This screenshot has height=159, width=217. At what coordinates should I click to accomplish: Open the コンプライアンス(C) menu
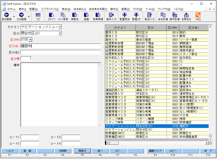(x=50, y=9)
